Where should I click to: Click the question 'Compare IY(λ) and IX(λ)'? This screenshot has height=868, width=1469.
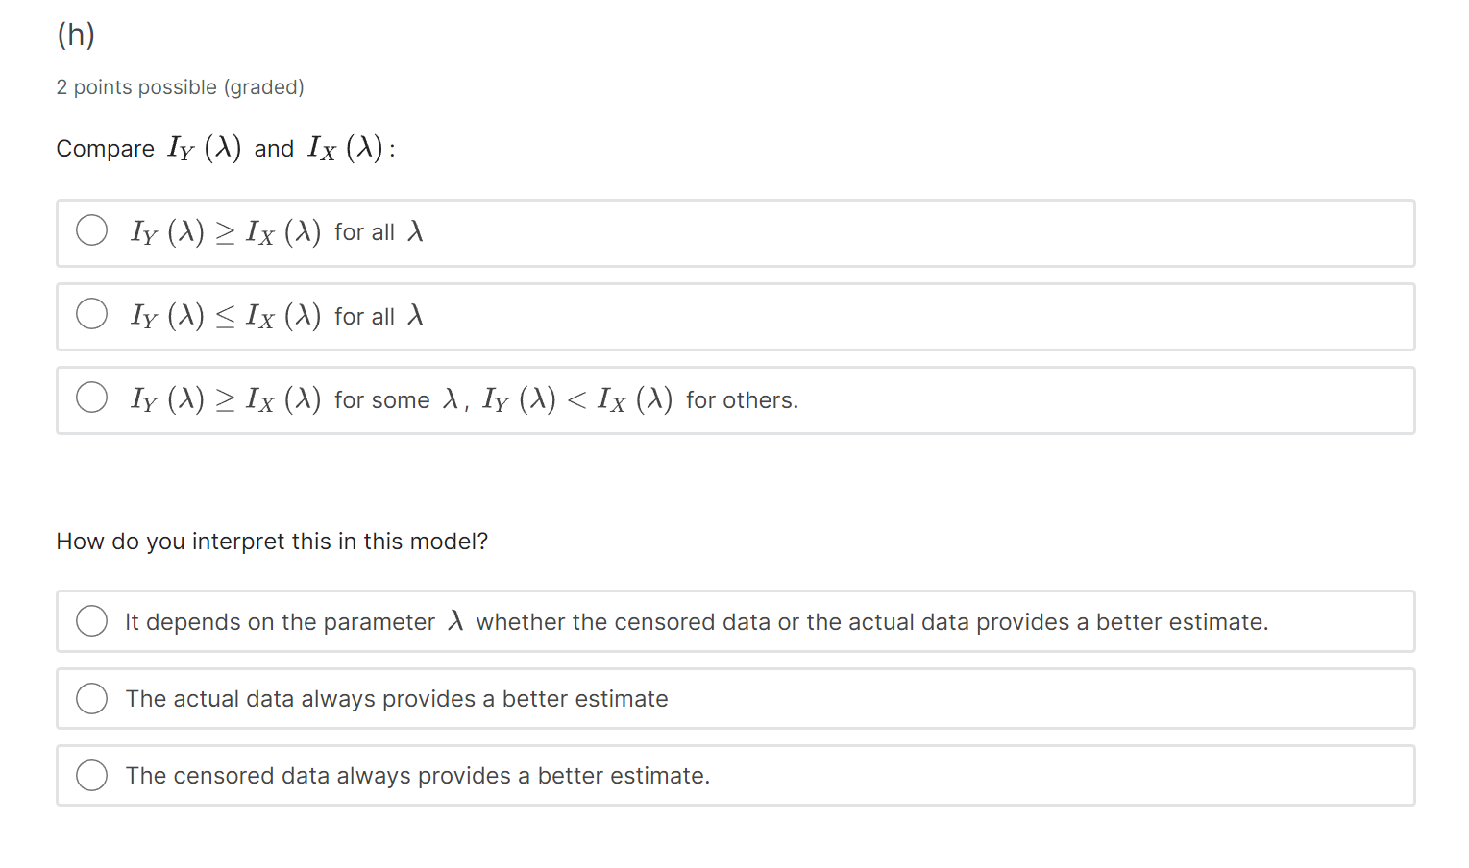coord(223,148)
